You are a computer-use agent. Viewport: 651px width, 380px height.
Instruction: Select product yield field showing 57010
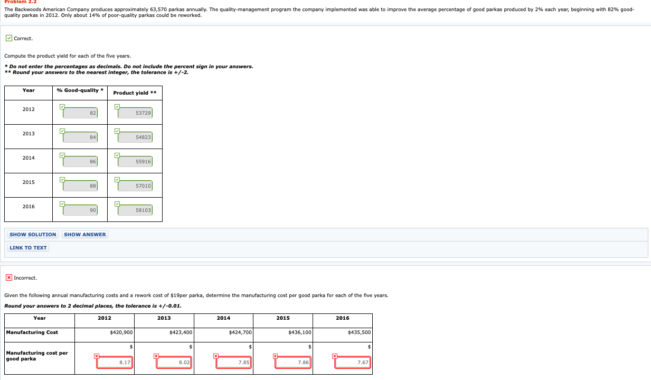click(x=135, y=186)
